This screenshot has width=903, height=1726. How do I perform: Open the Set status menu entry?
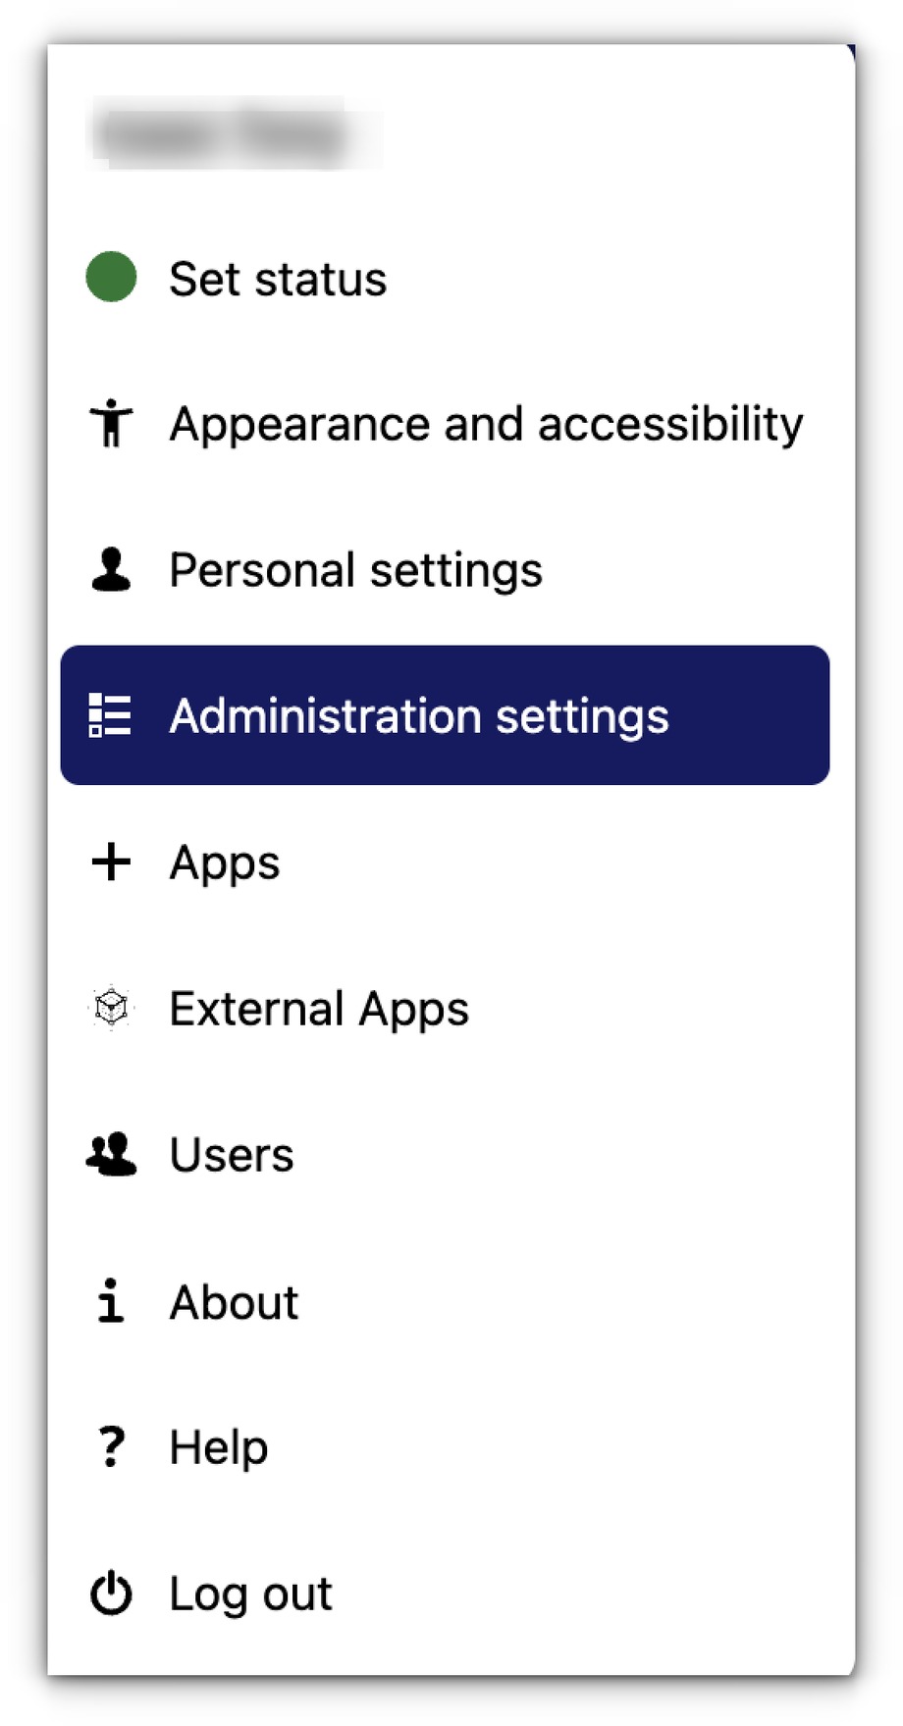[x=278, y=279]
